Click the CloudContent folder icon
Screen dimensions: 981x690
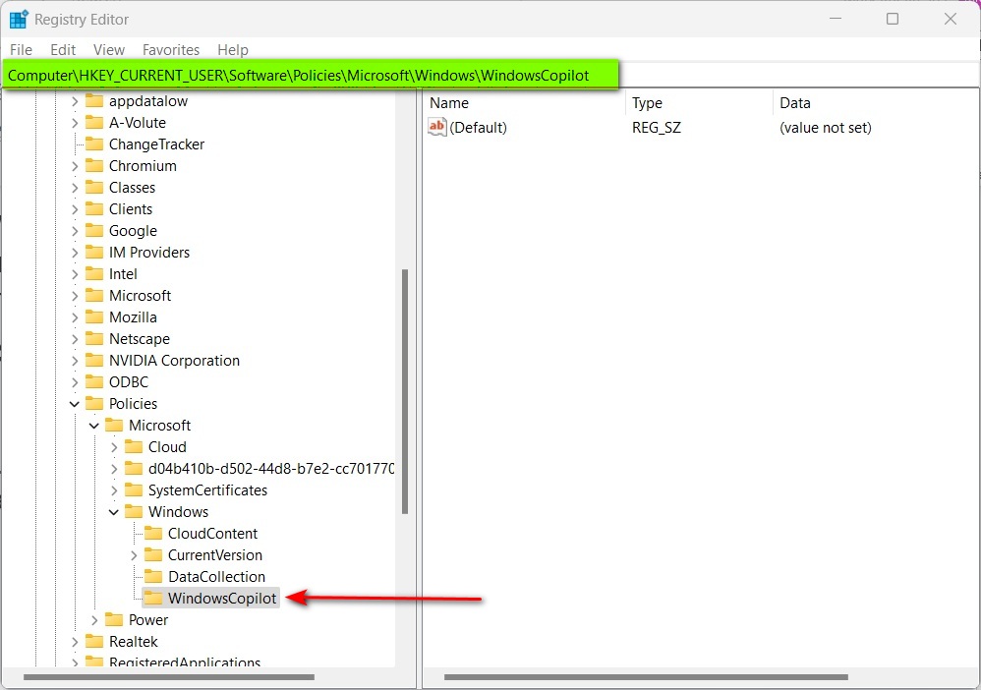154,533
